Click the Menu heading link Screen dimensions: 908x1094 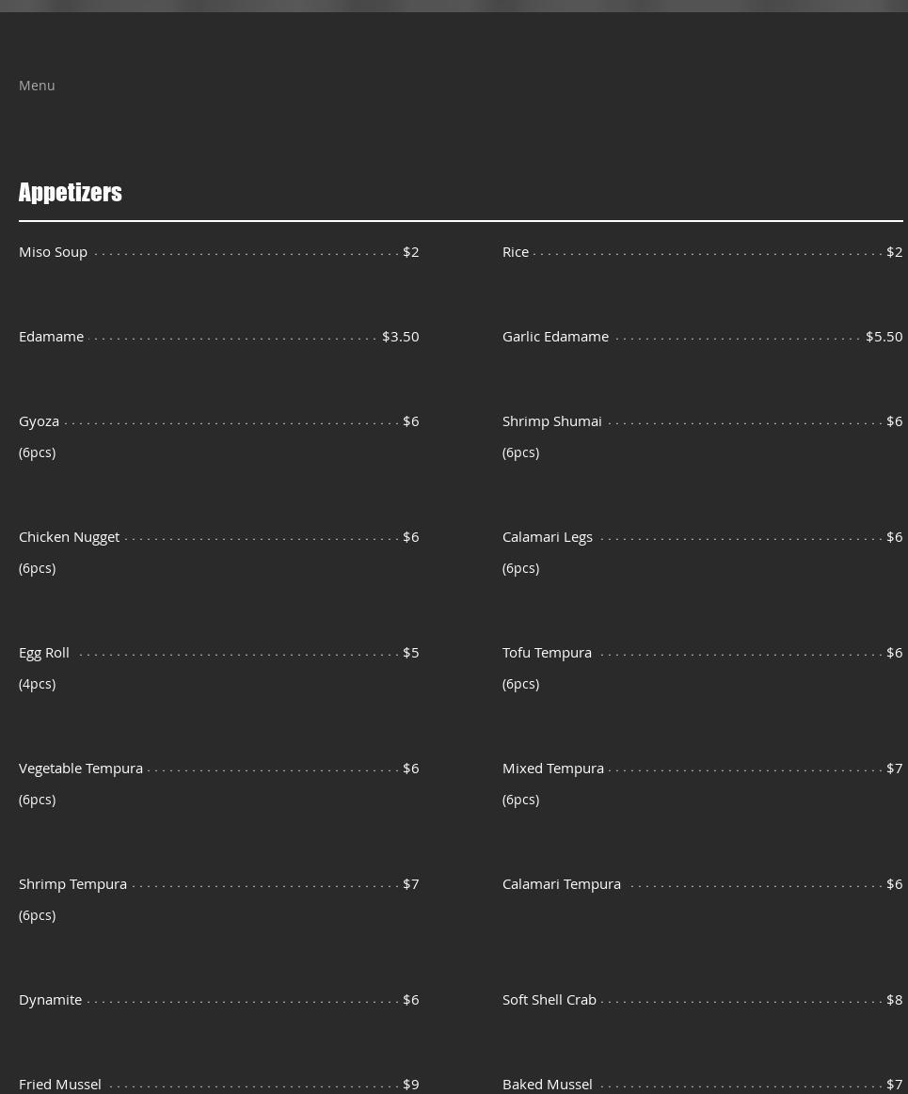pos(37,86)
